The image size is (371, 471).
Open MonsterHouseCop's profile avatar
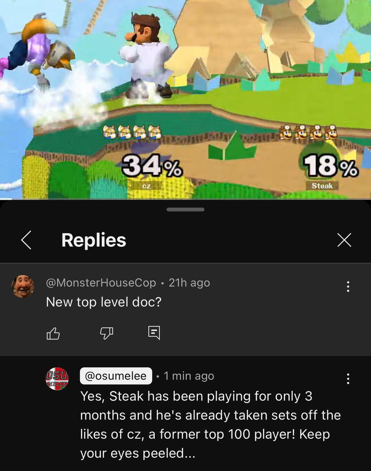point(23,286)
